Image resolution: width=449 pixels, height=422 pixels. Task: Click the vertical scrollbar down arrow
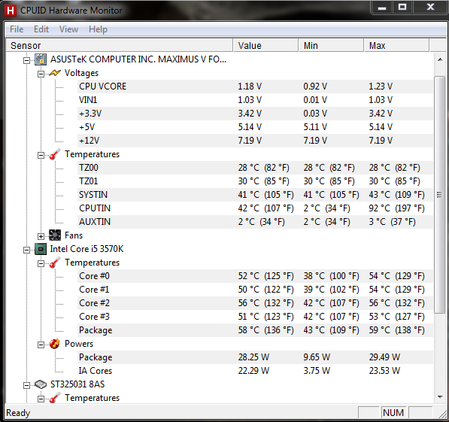coord(440,396)
